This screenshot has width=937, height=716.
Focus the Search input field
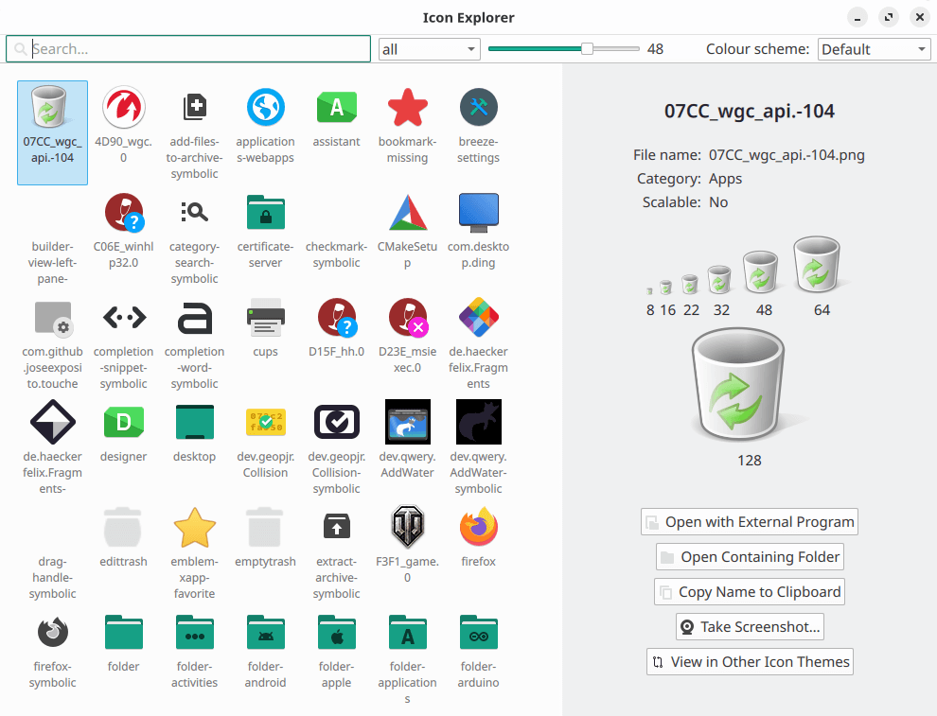point(188,49)
